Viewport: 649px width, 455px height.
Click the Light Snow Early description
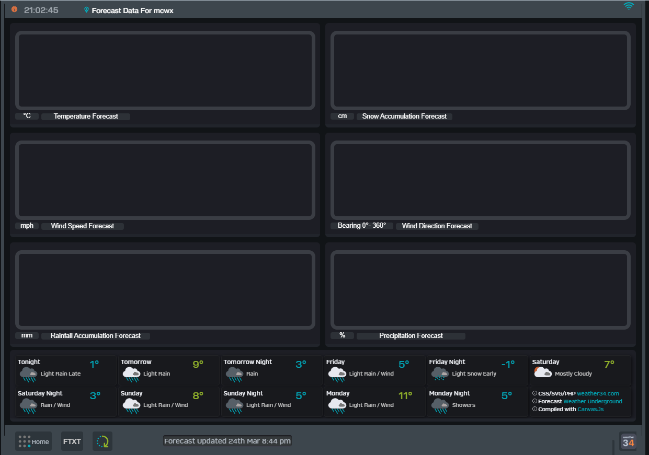(x=474, y=374)
